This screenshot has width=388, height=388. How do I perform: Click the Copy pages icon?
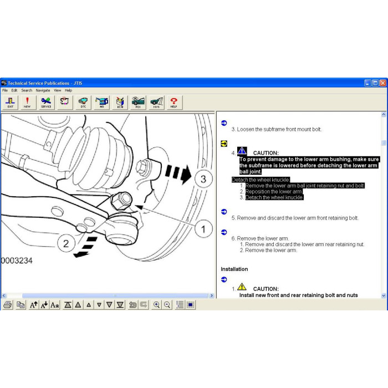(21, 305)
